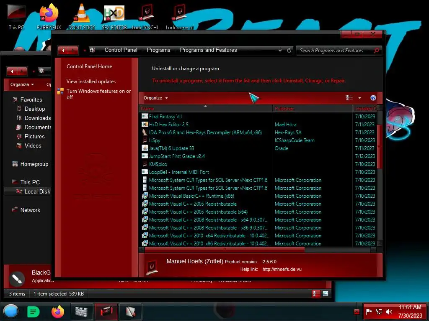This screenshot has width=429, height=321.
Task: Go back in Programs and Features window
Action: pos(63,50)
